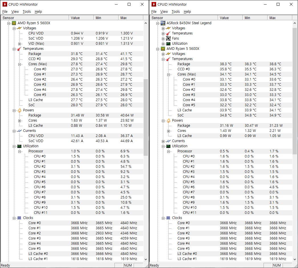The height and width of the screenshot is (268, 298).
Task: Click the AMD Ryzen chip icon in right window
Action: [x=163, y=49]
